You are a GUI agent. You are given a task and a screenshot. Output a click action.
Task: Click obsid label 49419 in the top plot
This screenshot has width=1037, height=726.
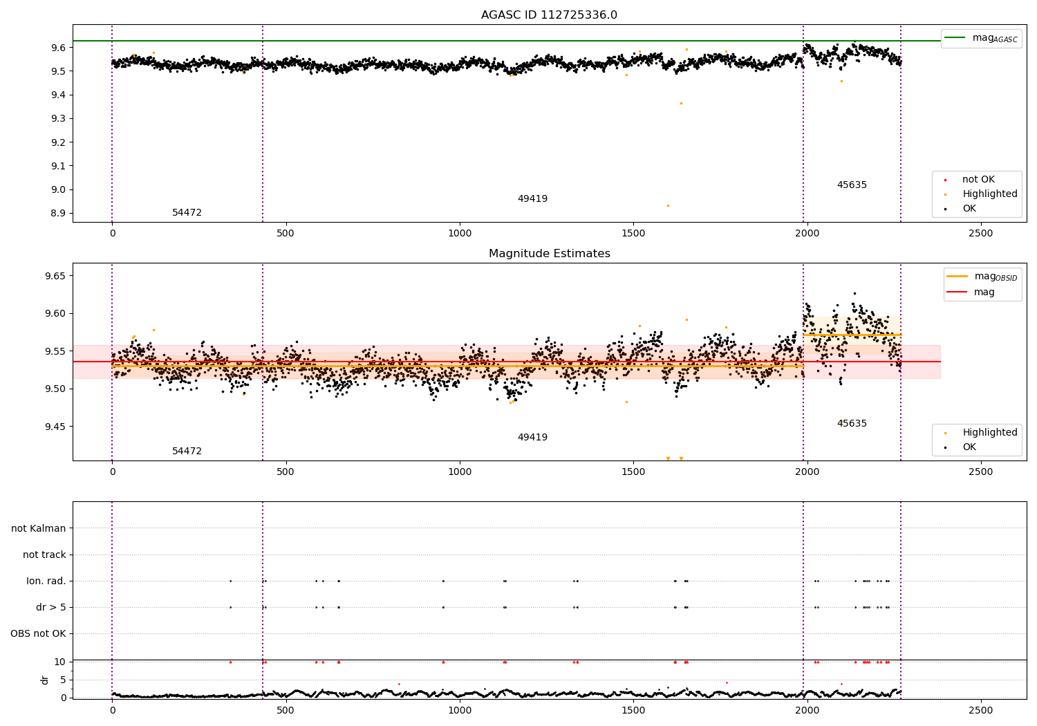[x=532, y=199]
